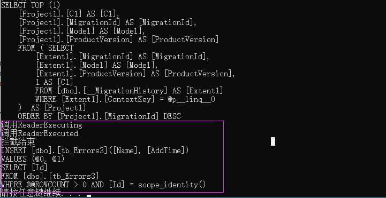Click the 调用ReaderExecuted line
The image size is (386, 198).
[x=40, y=134]
